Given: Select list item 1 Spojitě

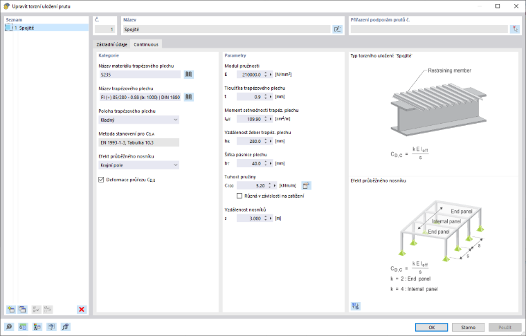Looking at the screenshot, I should click(46, 28).
